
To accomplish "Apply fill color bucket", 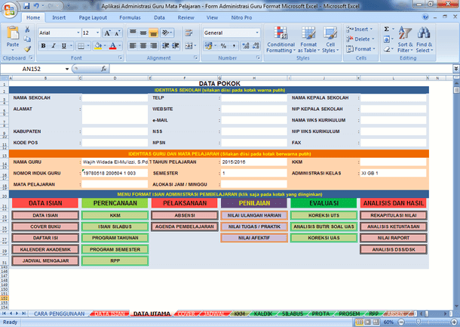I will pyautogui.click(x=98, y=46).
